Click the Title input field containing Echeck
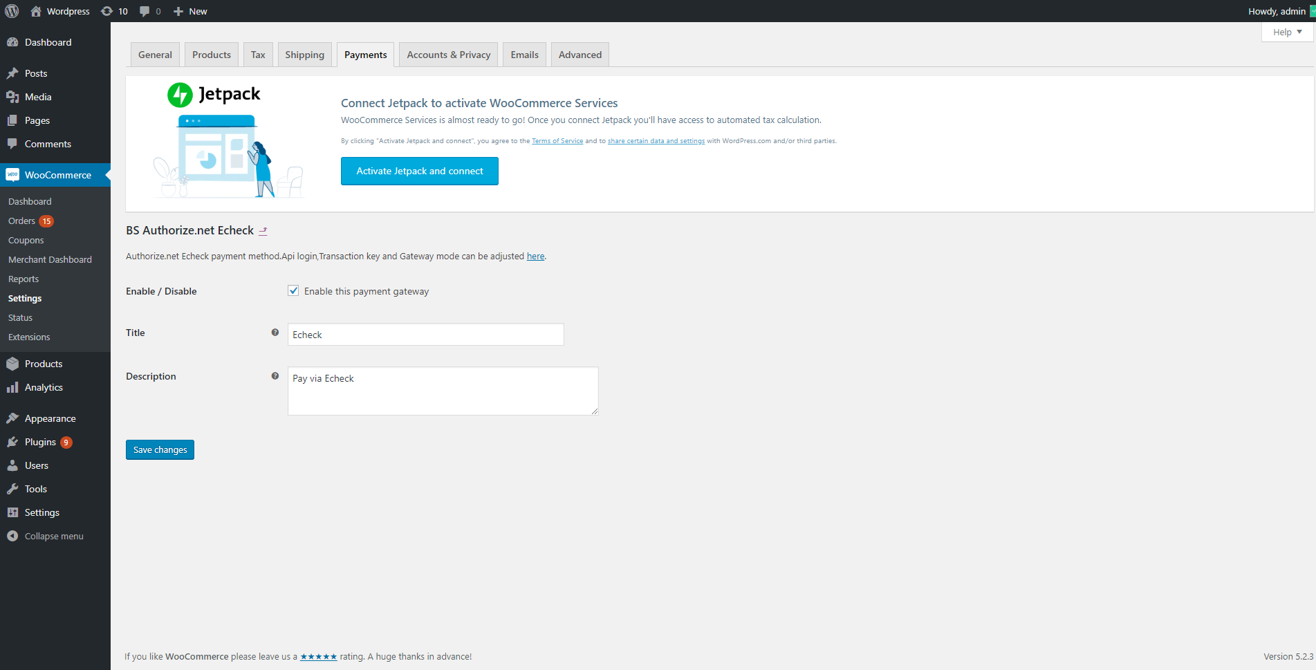The image size is (1316, 670). coord(425,335)
